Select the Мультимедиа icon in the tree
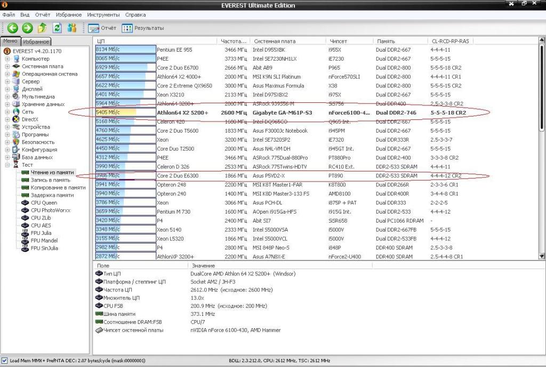This screenshot has width=546, height=367. pos(16,97)
